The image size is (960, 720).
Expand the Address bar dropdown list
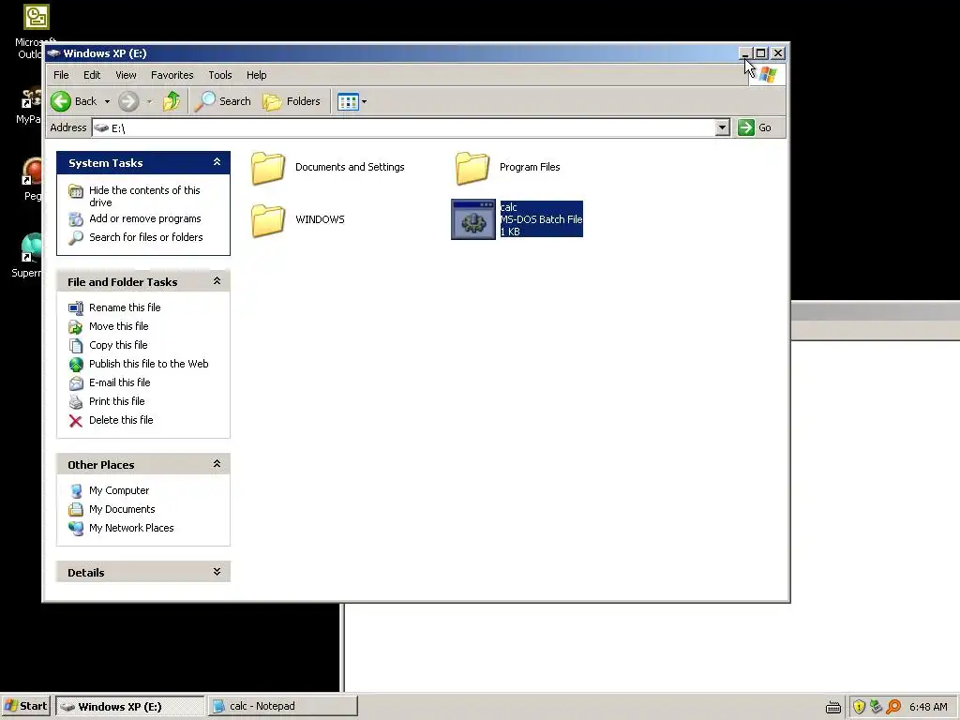click(x=723, y=127)
